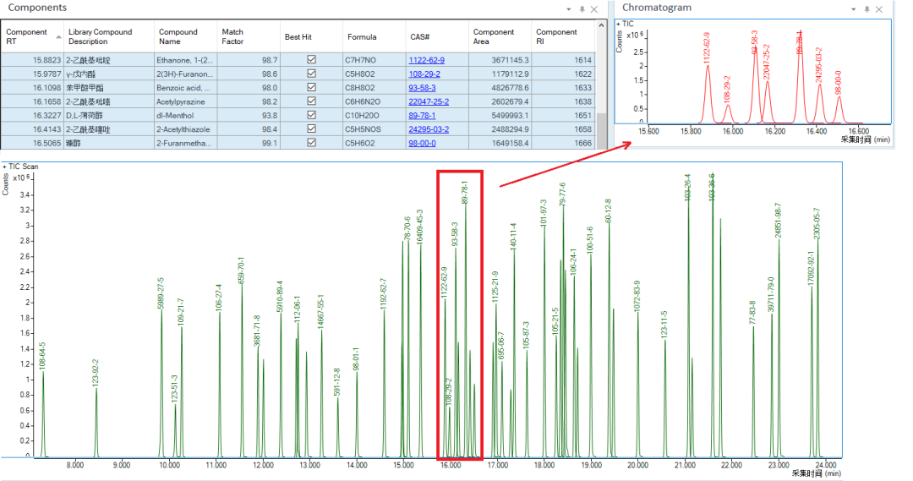Open CAS link 1122-62-9
This screenshot has width=913, height=481.
(426, 60)
